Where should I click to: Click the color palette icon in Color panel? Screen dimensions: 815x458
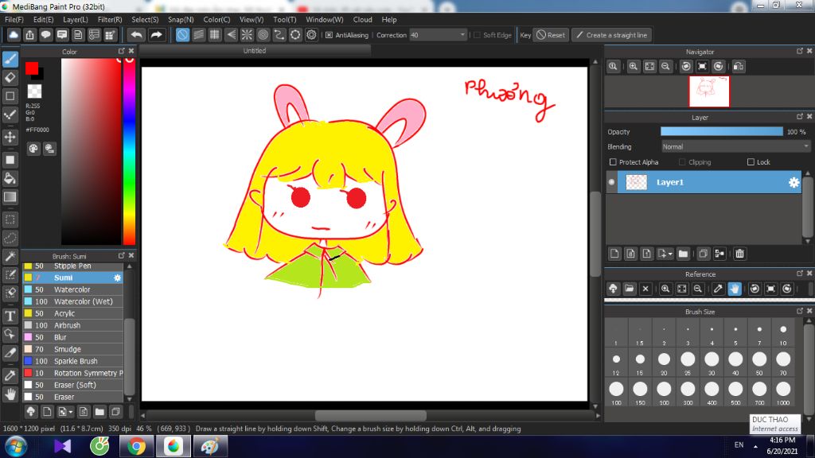(x=33, y=149)
